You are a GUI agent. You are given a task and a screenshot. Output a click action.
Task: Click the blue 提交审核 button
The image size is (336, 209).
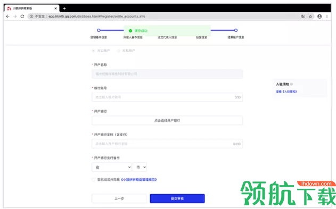coord(177,198)
